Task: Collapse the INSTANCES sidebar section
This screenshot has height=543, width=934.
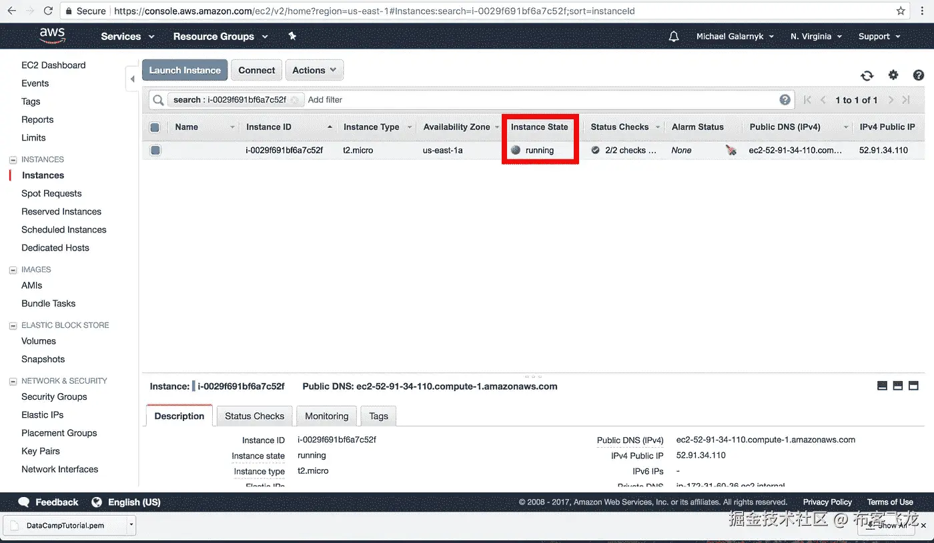Action: pos(13,160)
